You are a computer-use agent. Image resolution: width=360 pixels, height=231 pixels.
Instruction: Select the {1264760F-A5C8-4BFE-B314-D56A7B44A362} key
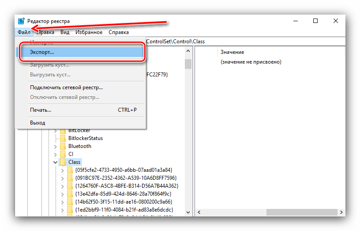127,186
